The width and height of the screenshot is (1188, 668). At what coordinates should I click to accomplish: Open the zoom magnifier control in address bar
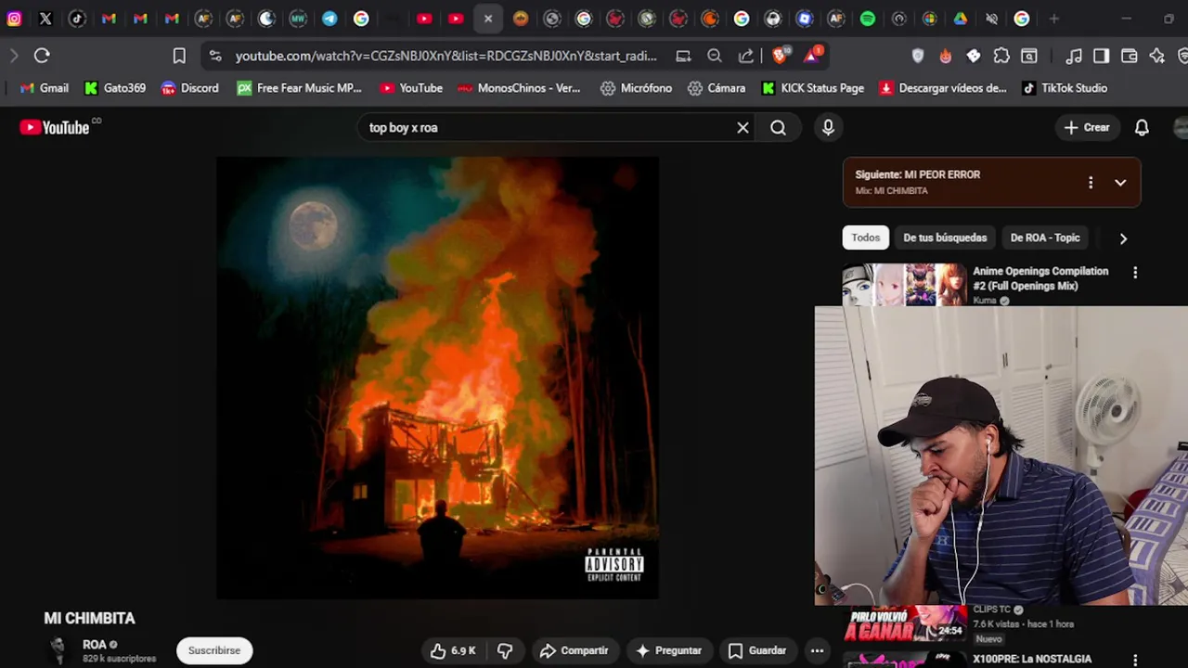(715, 56)
